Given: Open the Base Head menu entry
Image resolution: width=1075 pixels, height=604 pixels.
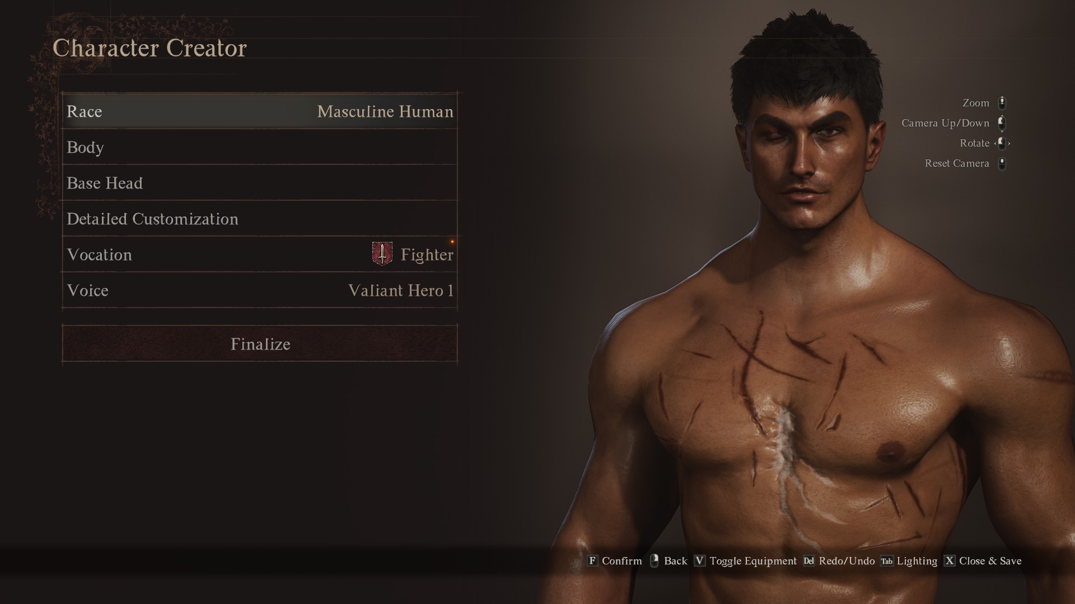Looking at the screenshot, I should pyautogui.click(x=260, y=183).
